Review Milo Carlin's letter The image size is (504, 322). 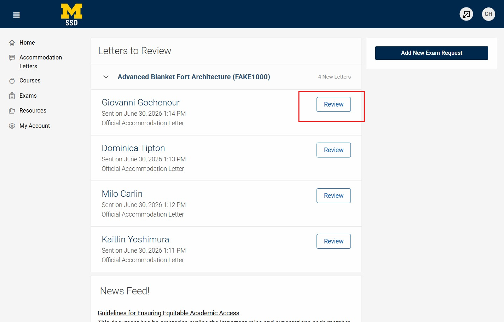coord(334,196)
